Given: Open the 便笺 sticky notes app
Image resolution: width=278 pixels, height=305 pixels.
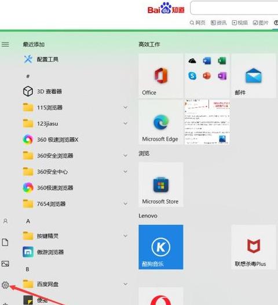Looking at the screenshot, I should 35,300.
